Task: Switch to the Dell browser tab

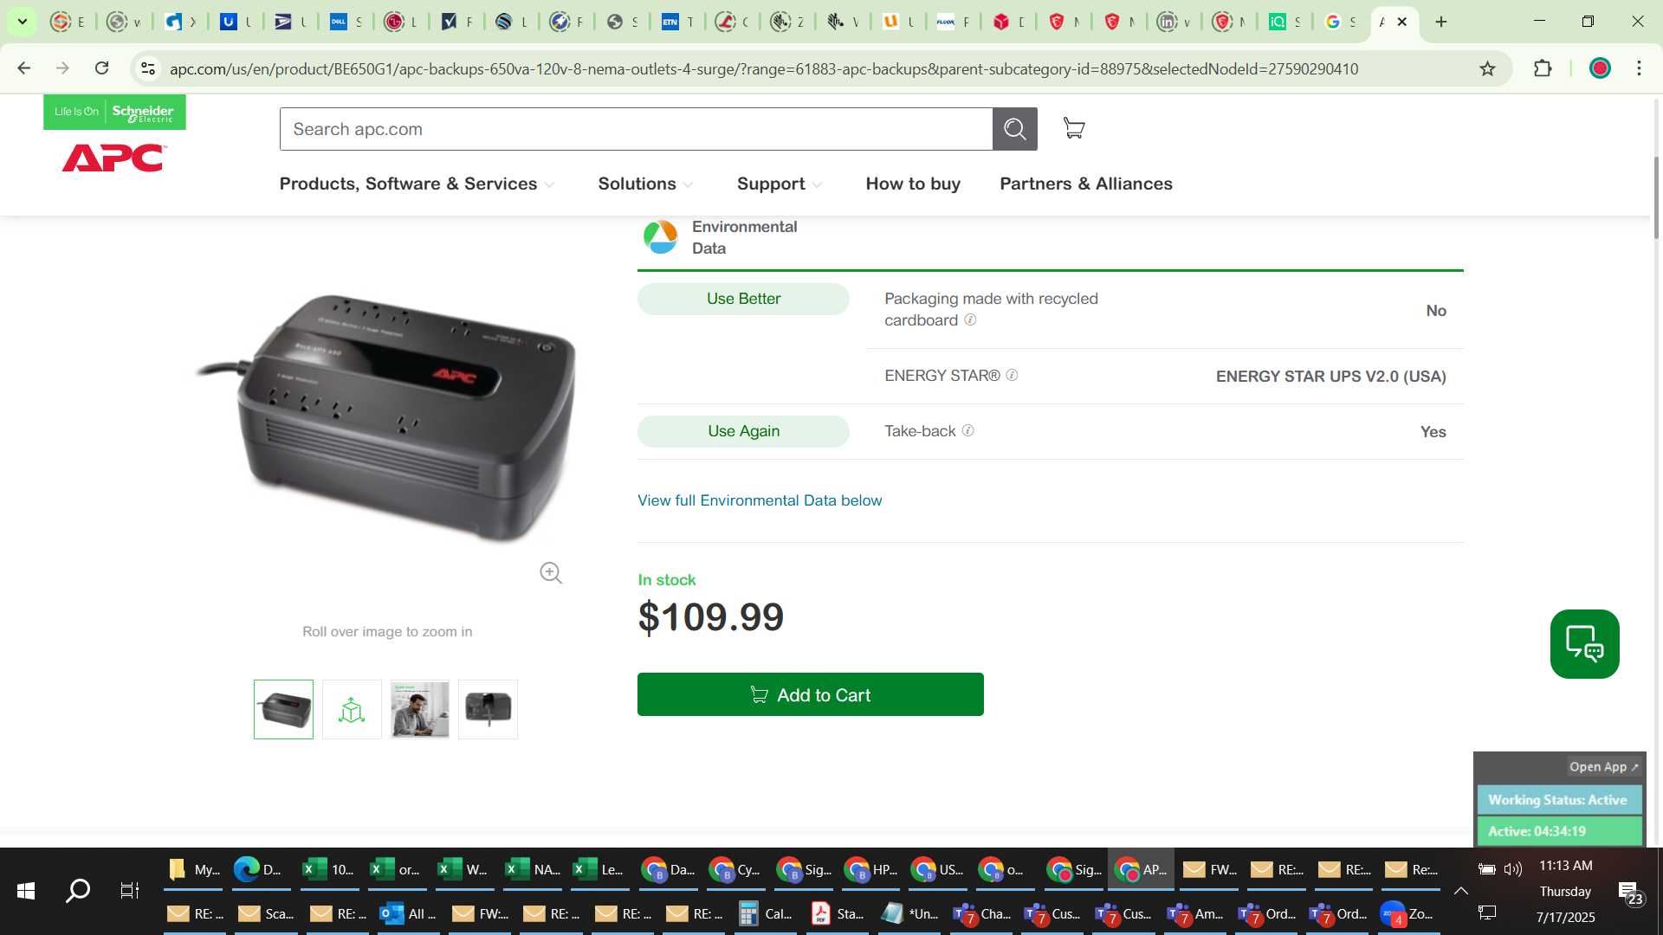Action: [x=346, y=22]
